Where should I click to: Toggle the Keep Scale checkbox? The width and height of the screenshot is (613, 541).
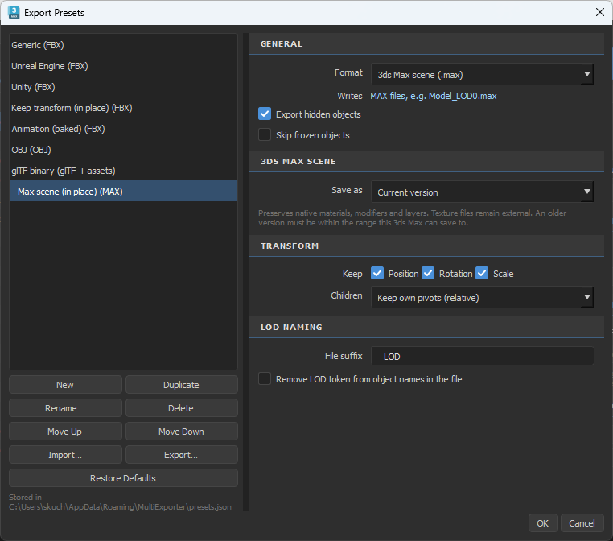(x=482, y=273)
